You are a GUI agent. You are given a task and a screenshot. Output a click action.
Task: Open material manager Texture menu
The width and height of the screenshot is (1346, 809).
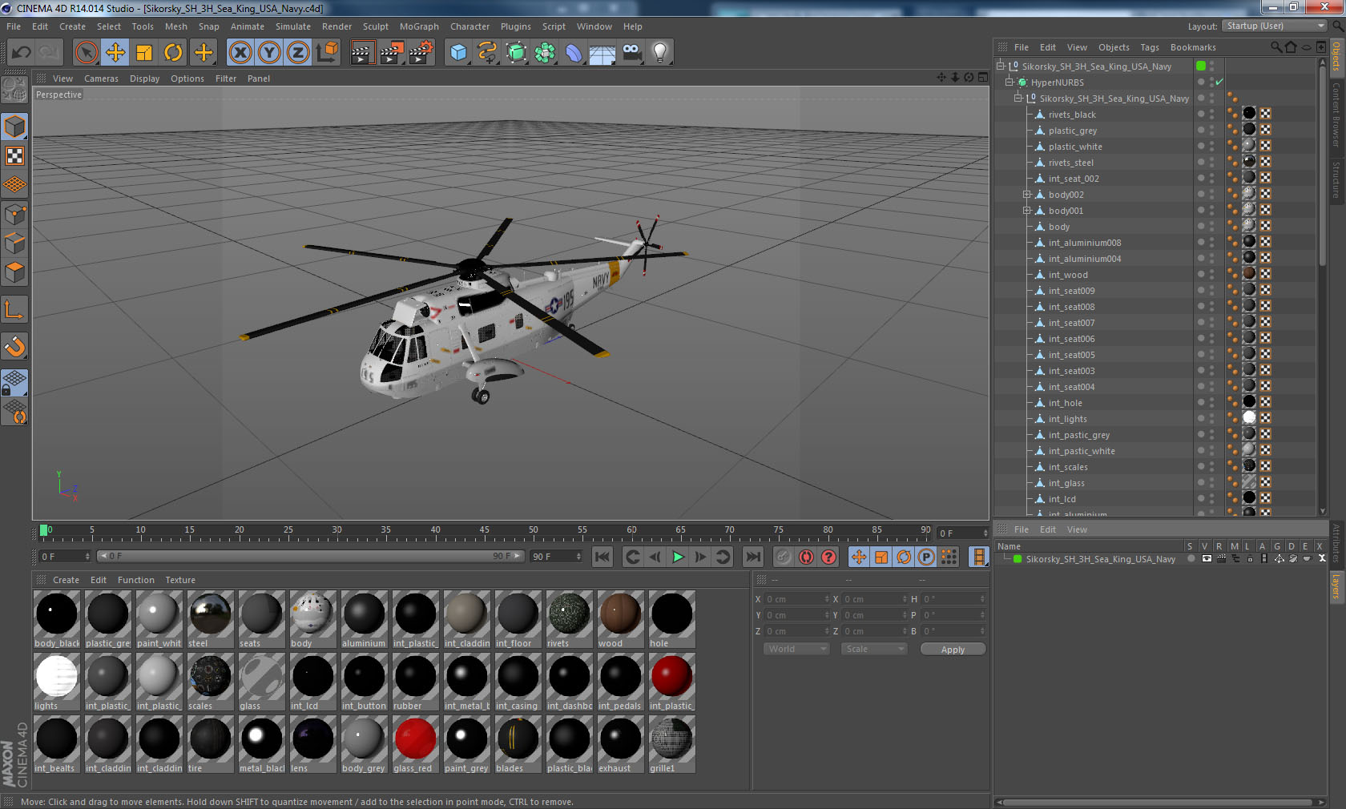point(180,580)
